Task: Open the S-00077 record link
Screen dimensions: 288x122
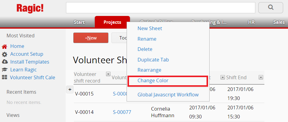Action: tap(122, 112)
